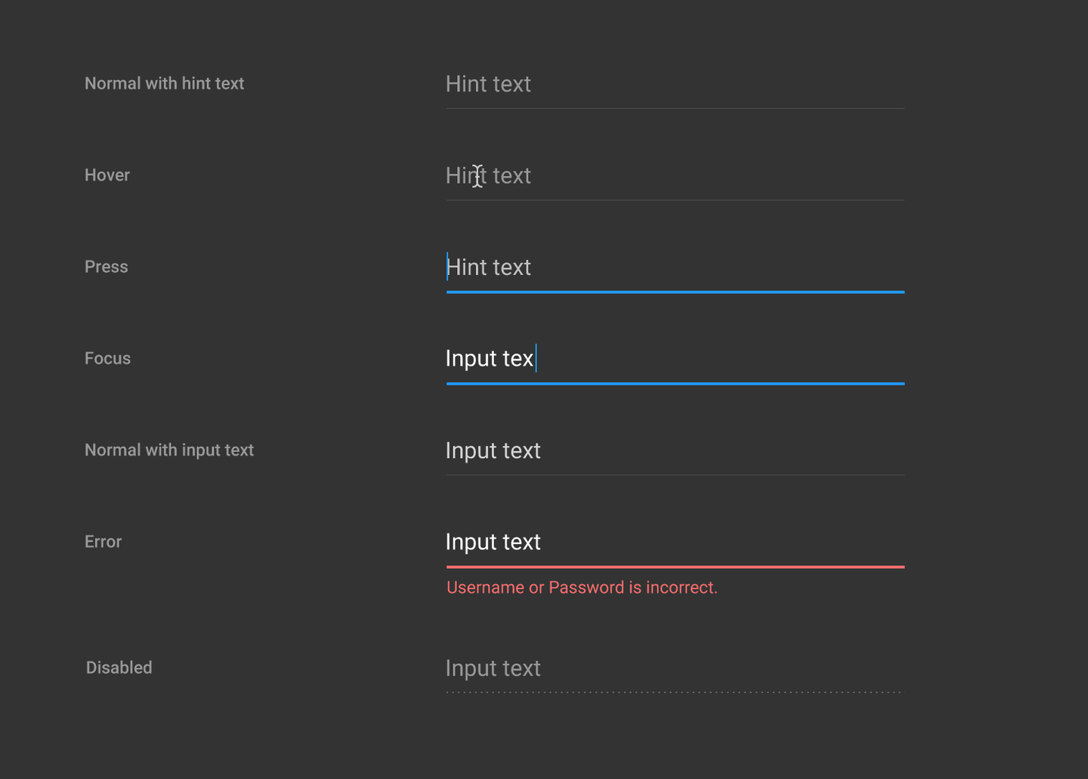The width and height of the screenshot is (1088, 779).
Task: Select the 'Press' label
Action: coord(106,266)
